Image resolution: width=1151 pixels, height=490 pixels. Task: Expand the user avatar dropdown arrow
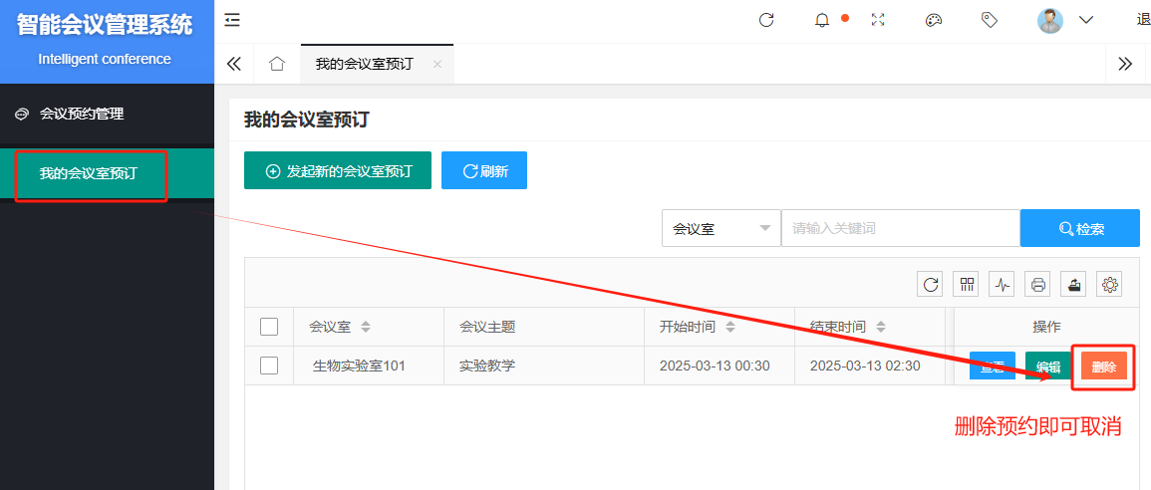click(x=1086, y=20)
